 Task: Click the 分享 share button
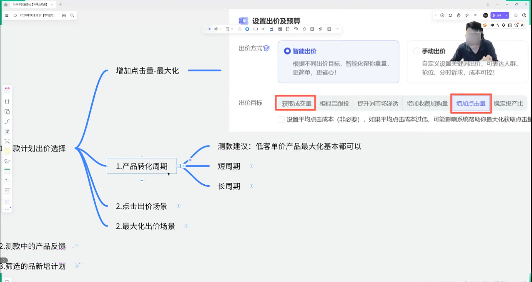pyautogui.click(x=497, y=15)
